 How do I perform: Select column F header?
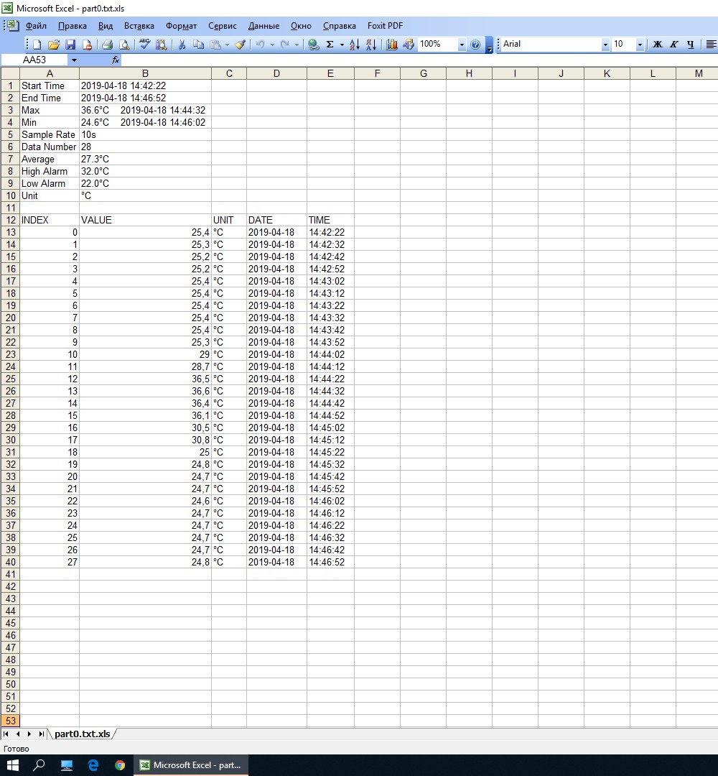pyautogui.click(x=377, y=73)
